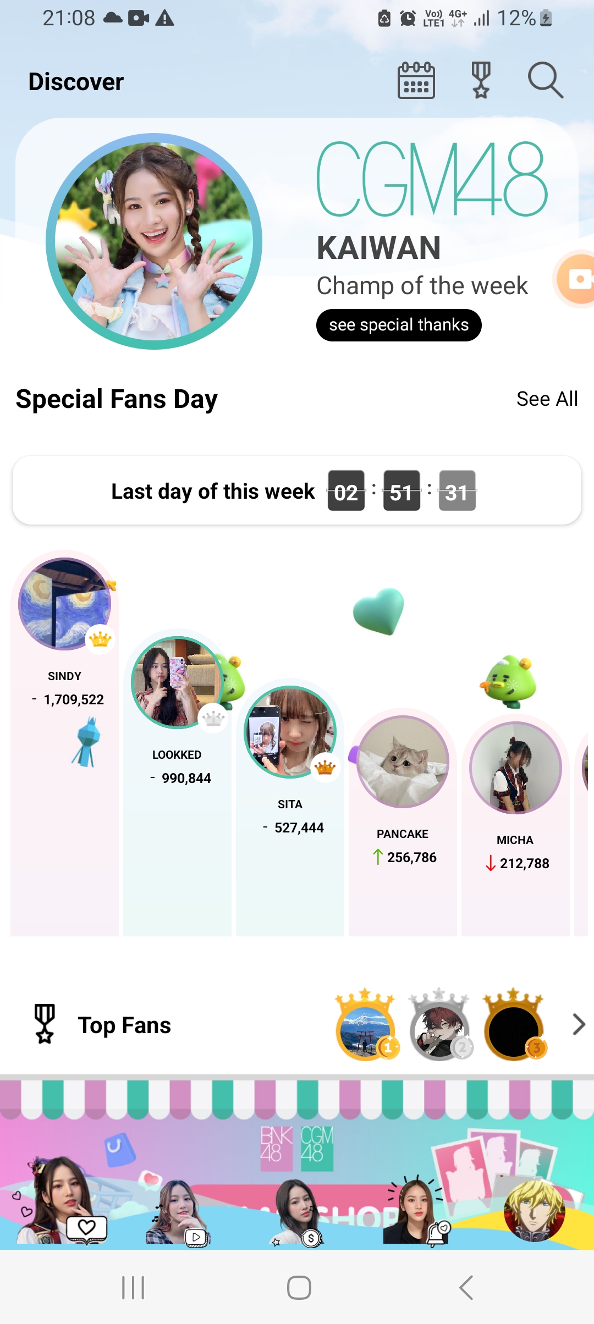The height and width of the screenshot is (1324, 594).
Task: Tap the medal ranking icon in header
Action: tap(481, 81)
